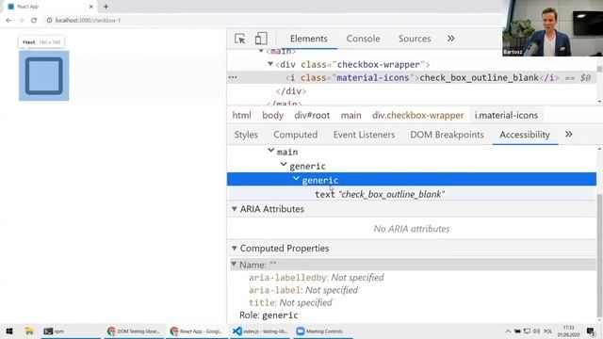Open the Event Listeners pane
The width and height of the screenshot is (603, 339).
tap(364, 135)
